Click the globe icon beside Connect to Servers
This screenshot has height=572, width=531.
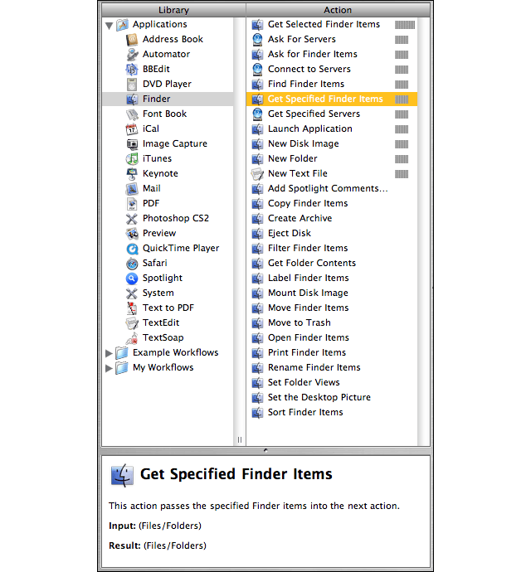[x=257, y=70]
